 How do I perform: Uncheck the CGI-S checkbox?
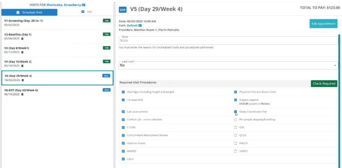pyautogui.click(x=123, y=159)
